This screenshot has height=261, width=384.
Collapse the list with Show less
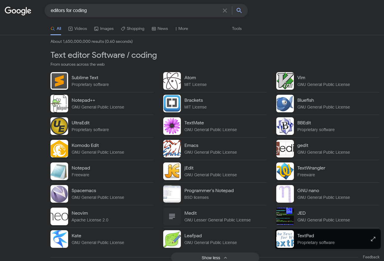click(x=215, y=258)
